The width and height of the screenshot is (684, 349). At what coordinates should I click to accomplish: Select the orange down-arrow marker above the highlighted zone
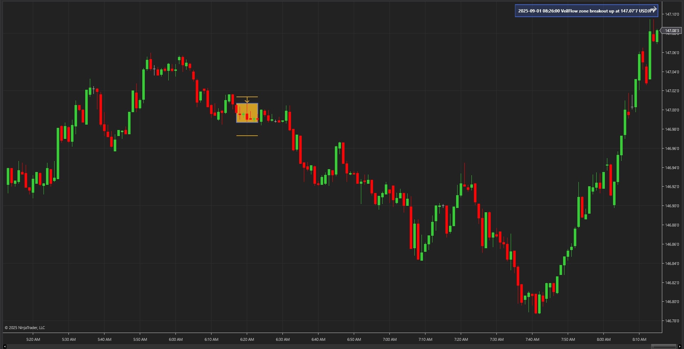(247, 100)
